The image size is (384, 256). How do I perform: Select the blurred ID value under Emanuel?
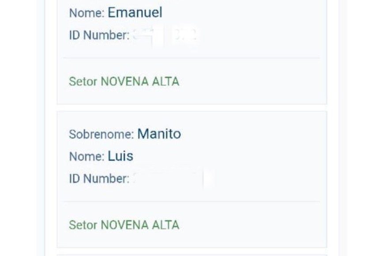point(165,35)
